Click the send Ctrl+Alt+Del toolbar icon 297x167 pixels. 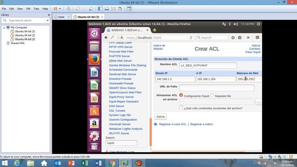[68, 9]
